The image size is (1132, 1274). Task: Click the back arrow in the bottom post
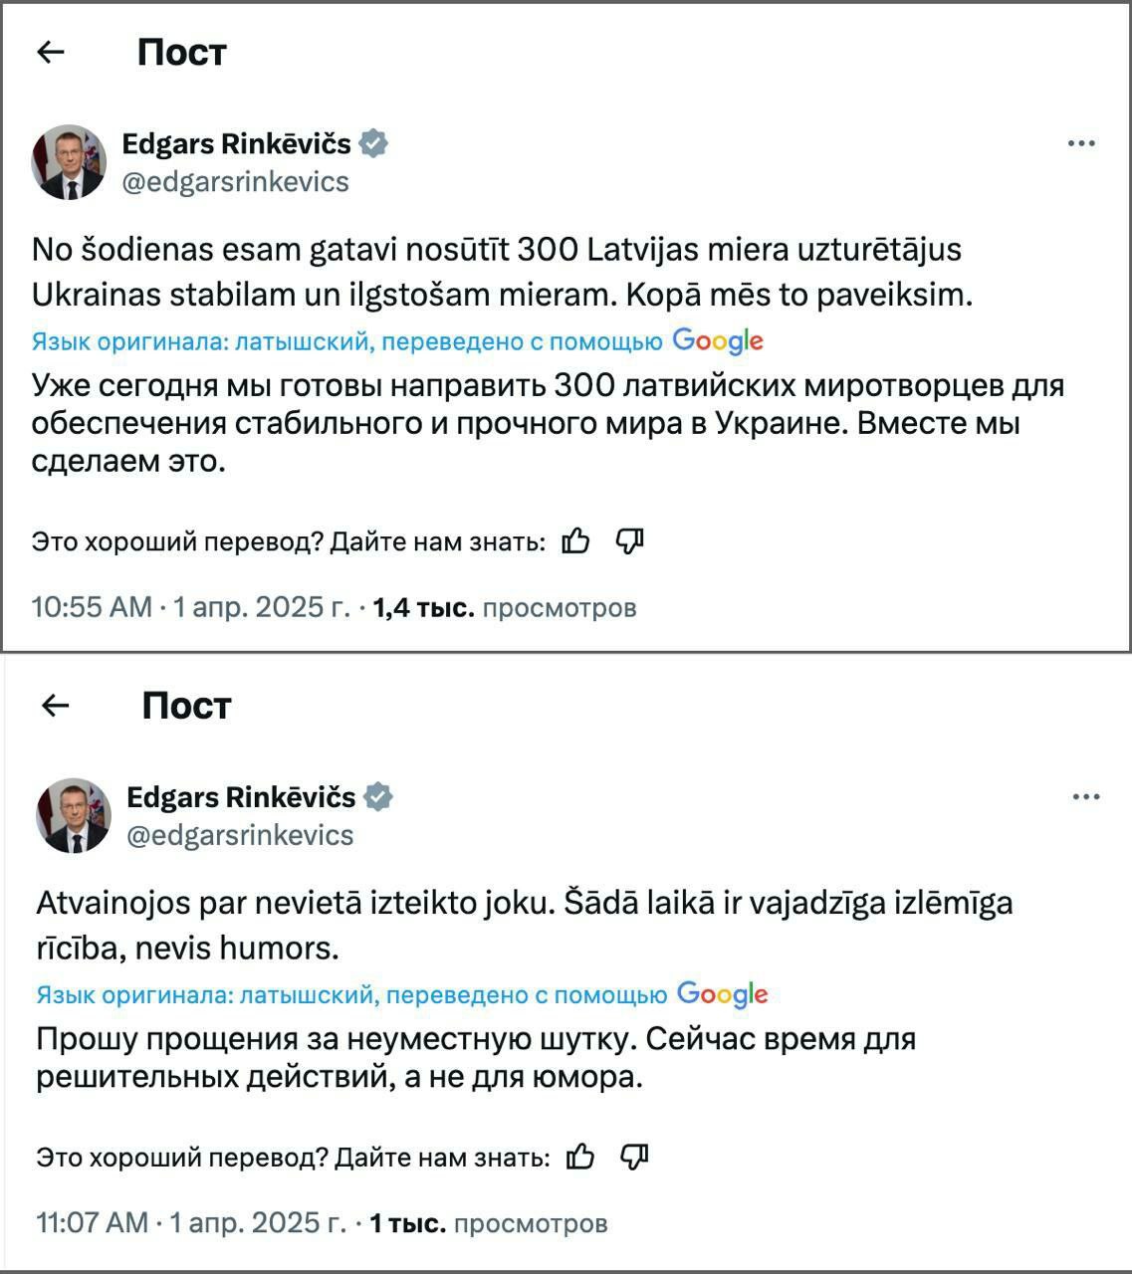56,706
